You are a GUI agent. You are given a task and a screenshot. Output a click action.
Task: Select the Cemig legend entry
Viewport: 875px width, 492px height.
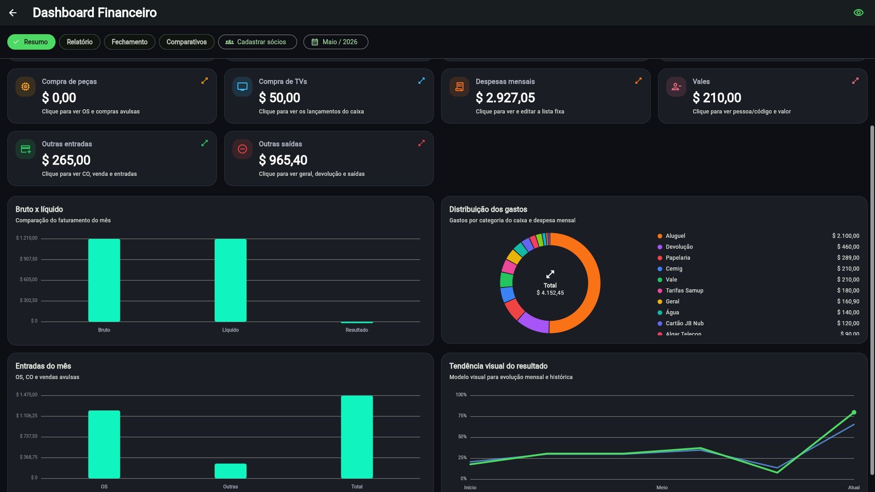click(x=758, y=269)
